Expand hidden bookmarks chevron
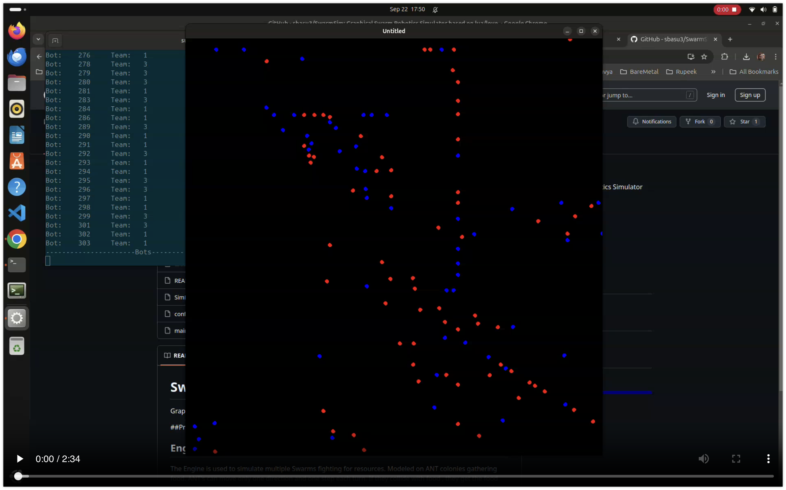 click(713, 72)
